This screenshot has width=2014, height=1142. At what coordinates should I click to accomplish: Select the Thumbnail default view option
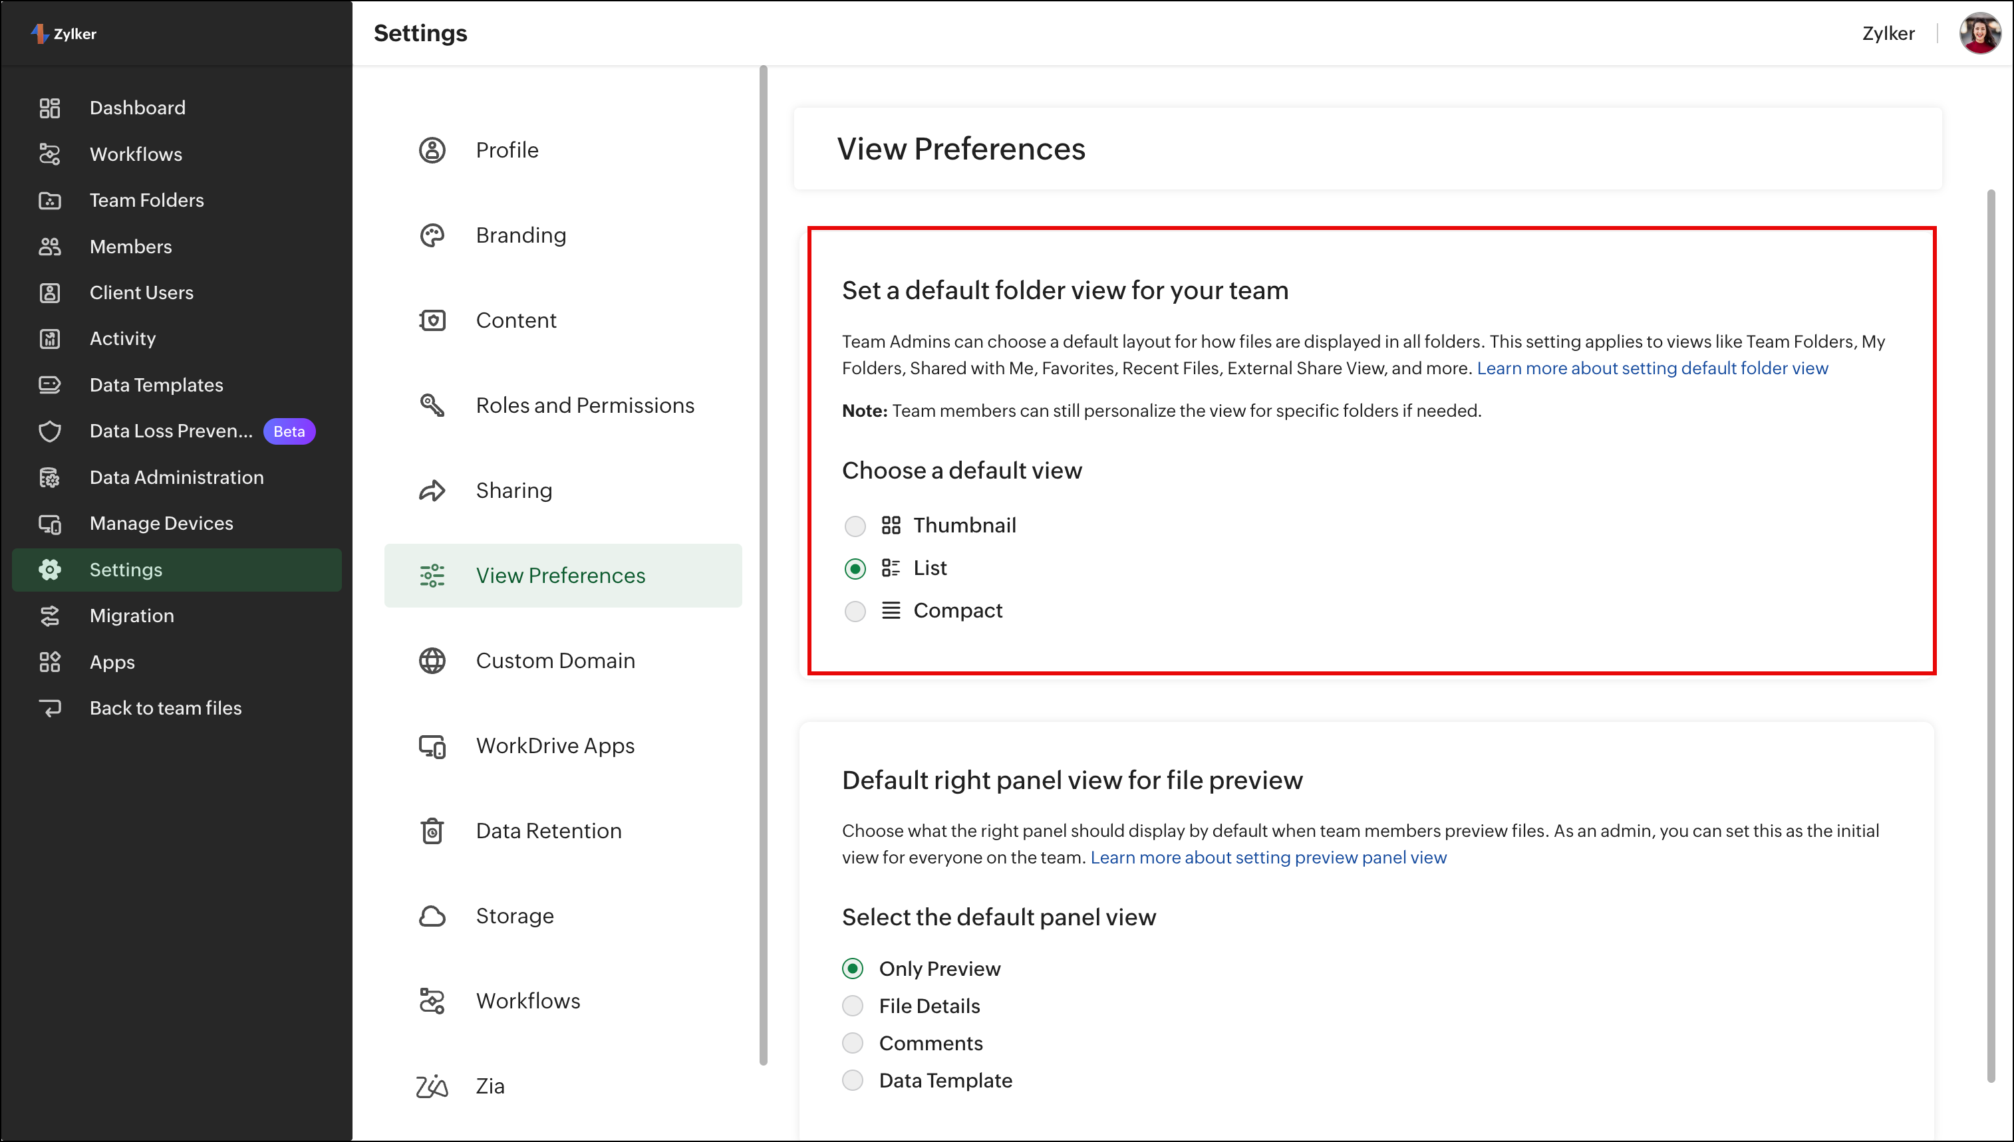[855, 526]
